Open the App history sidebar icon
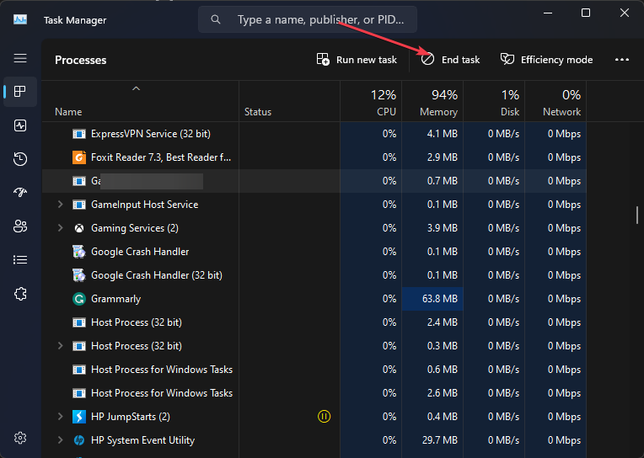644x458 pixels. [20, 159]
